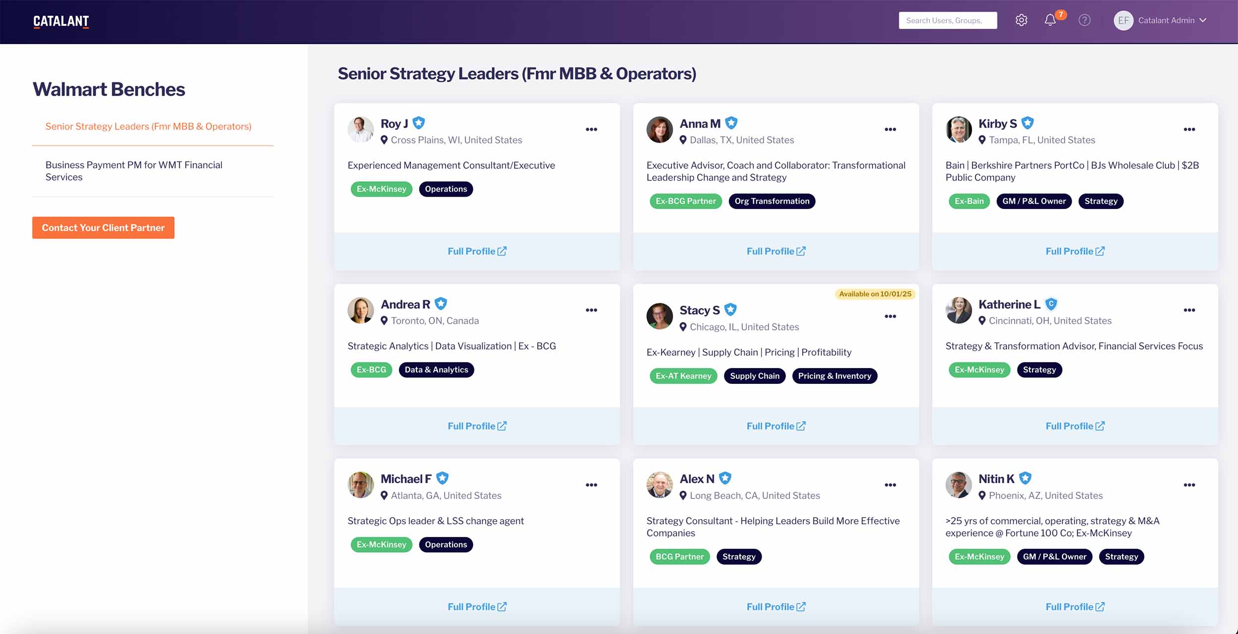The image size is (1238, 634).
Task: Click the badge icon beside Katherine L
Action: coord(1051,303)
